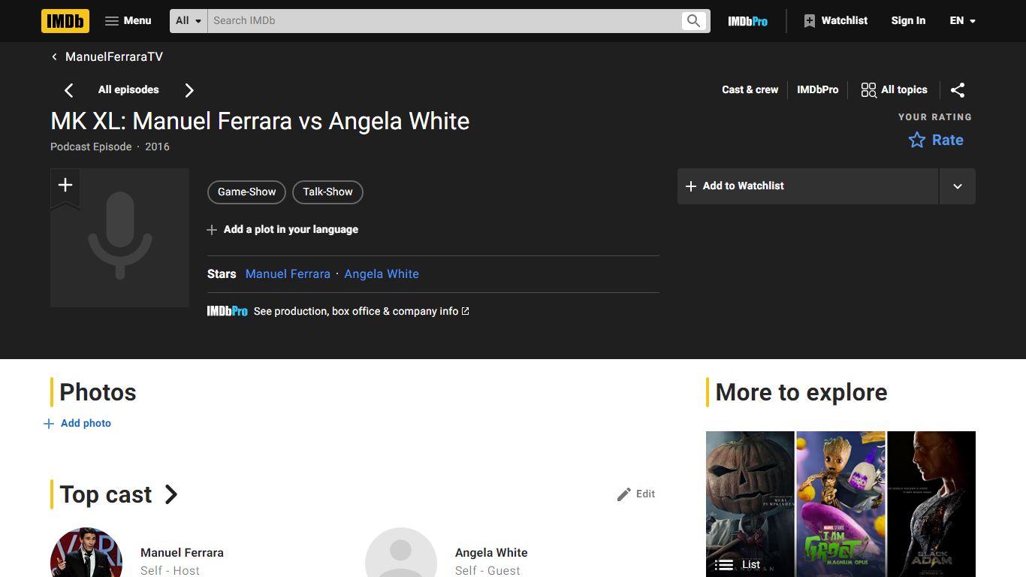Open Angela White's avatar placeholder
Image resolution: width=1026 pixels, height=577 pixels.
point(401,553)
